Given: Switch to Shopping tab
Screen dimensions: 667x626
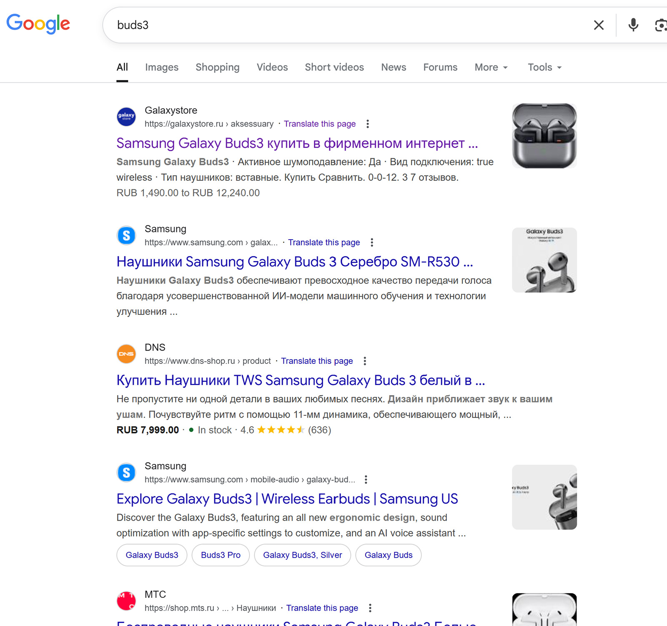Looking at the screenshot, I should point(218,68).
